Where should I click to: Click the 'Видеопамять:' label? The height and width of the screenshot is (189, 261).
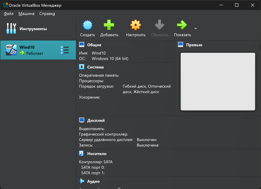click(x=92, y=129)
